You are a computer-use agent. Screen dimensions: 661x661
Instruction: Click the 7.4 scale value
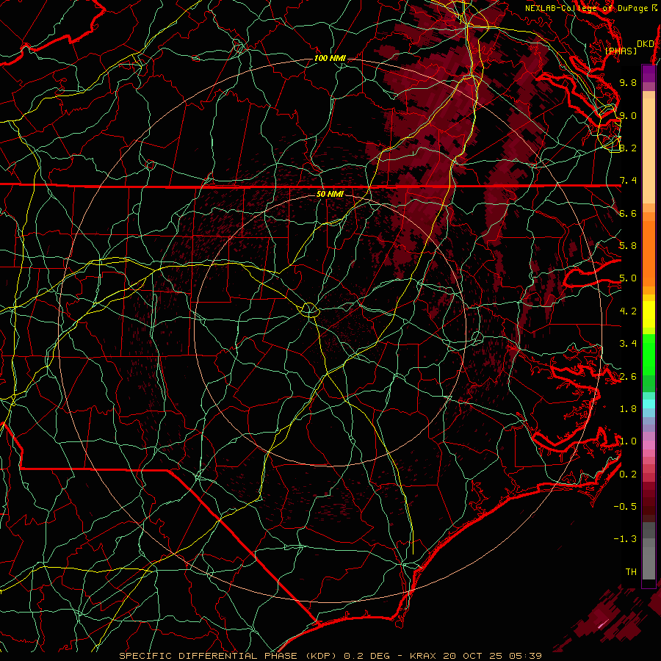tap(628, 181)
